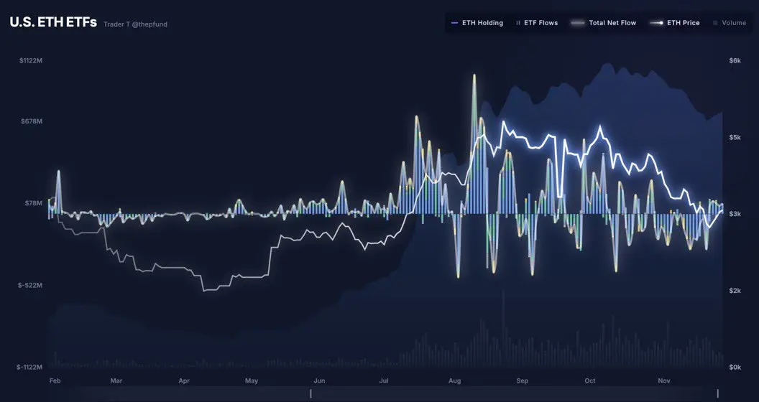Click the $5k price axis label
Image resolution: width=759 pixels, height=402 pixels.
click(735, 137)
